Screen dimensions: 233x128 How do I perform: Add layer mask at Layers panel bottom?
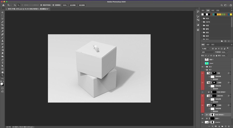216,126
